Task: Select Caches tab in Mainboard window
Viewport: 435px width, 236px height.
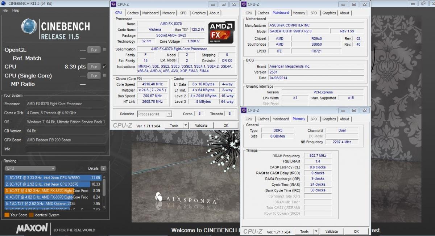Action: pyautogui.click(x=263, y=13)
